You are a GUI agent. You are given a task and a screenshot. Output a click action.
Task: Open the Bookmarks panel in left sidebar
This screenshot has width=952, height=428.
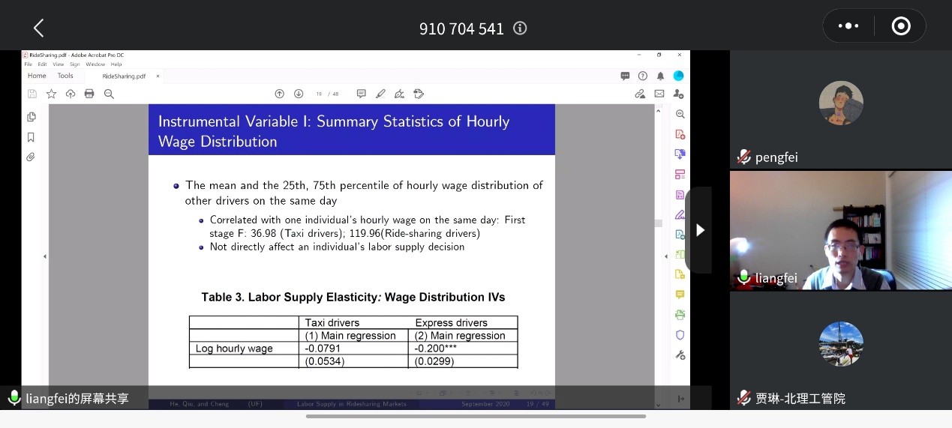pos(31,137)
